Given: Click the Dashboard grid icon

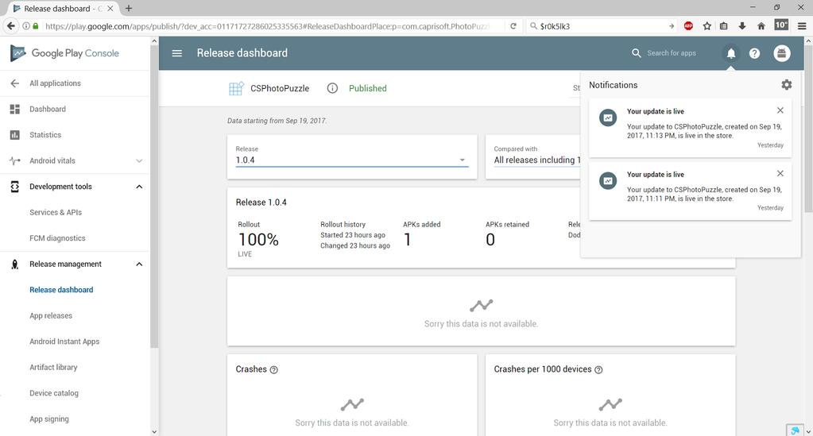Looking at the screenshot, I should point(15,109).
